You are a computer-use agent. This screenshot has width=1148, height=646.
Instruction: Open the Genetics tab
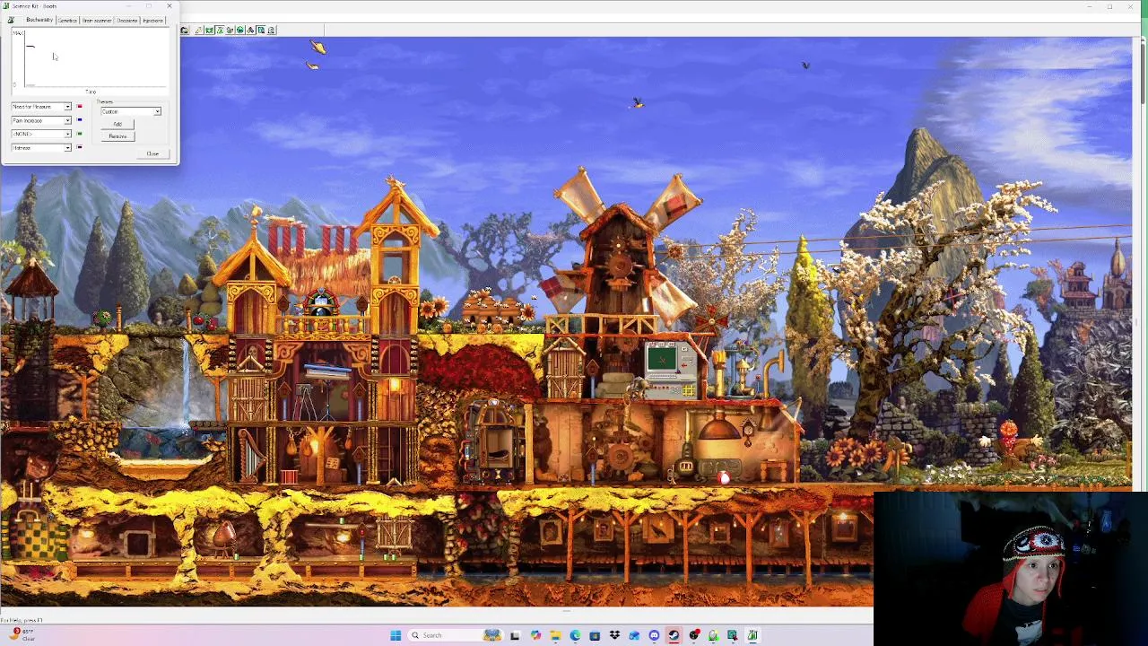tap(67, 21)
